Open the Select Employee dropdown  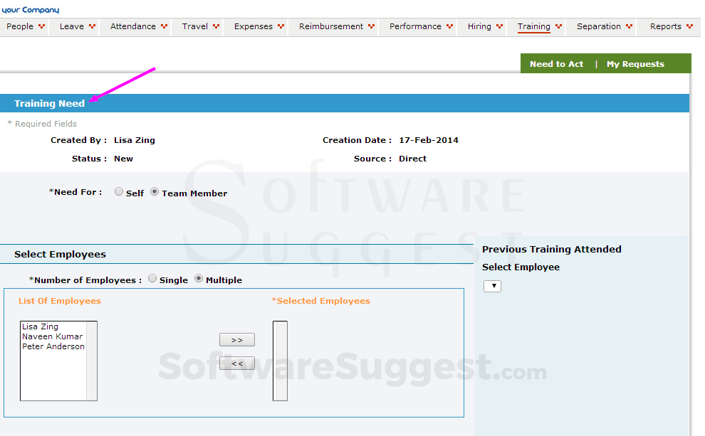pyautogui.click(x=491, y=285)
